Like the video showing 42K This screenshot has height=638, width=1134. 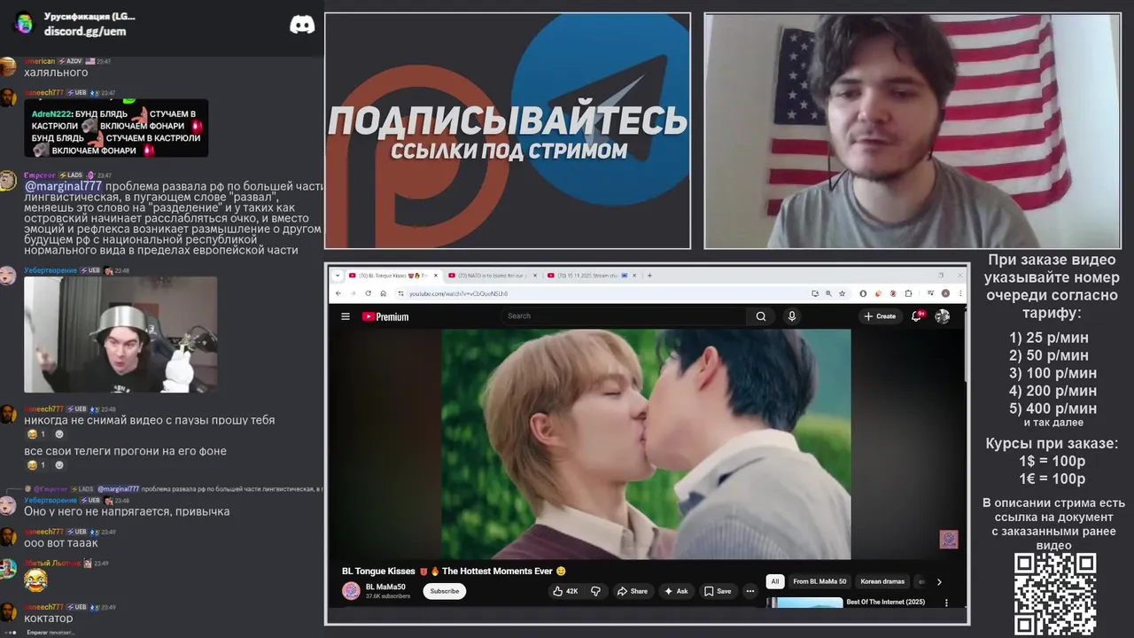click(x=565, y=591)
